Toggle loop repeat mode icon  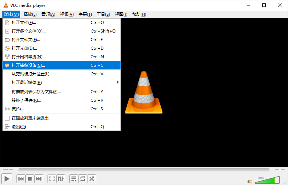(x=83, y=179)
